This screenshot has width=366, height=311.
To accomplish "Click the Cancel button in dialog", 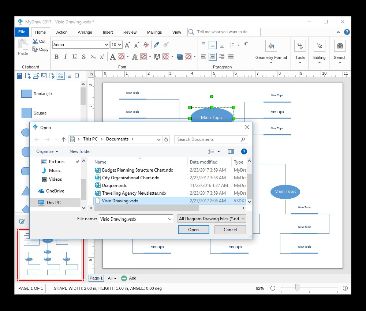I will tap(230, 230).
